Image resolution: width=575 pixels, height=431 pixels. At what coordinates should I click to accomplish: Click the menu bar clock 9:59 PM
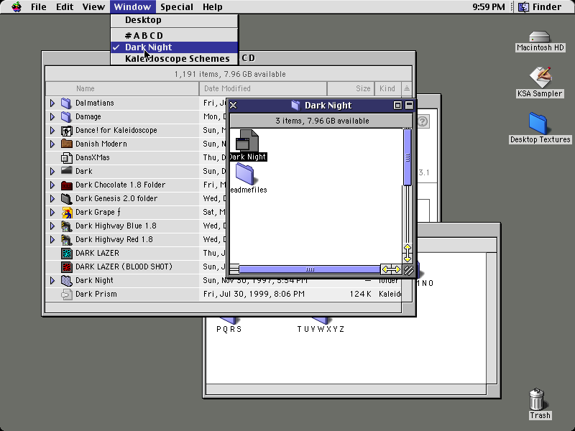489,7
